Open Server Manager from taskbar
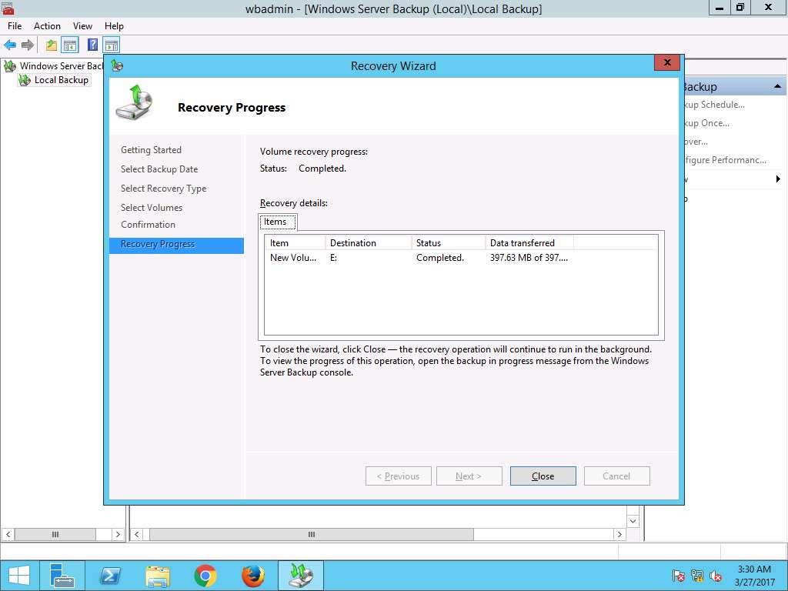This screenshot has width=788, height=591. (62, 576)
